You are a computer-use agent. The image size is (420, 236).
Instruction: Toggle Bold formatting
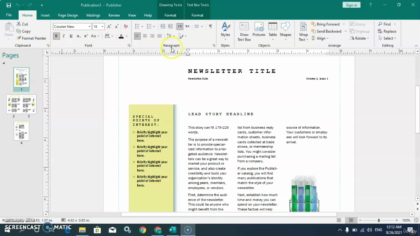[56, 36]
